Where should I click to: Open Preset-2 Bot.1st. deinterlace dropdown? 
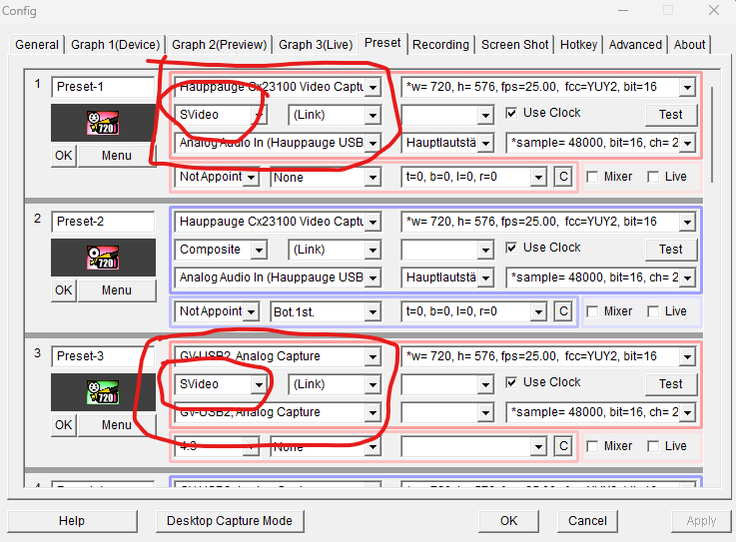pos(372,311)
